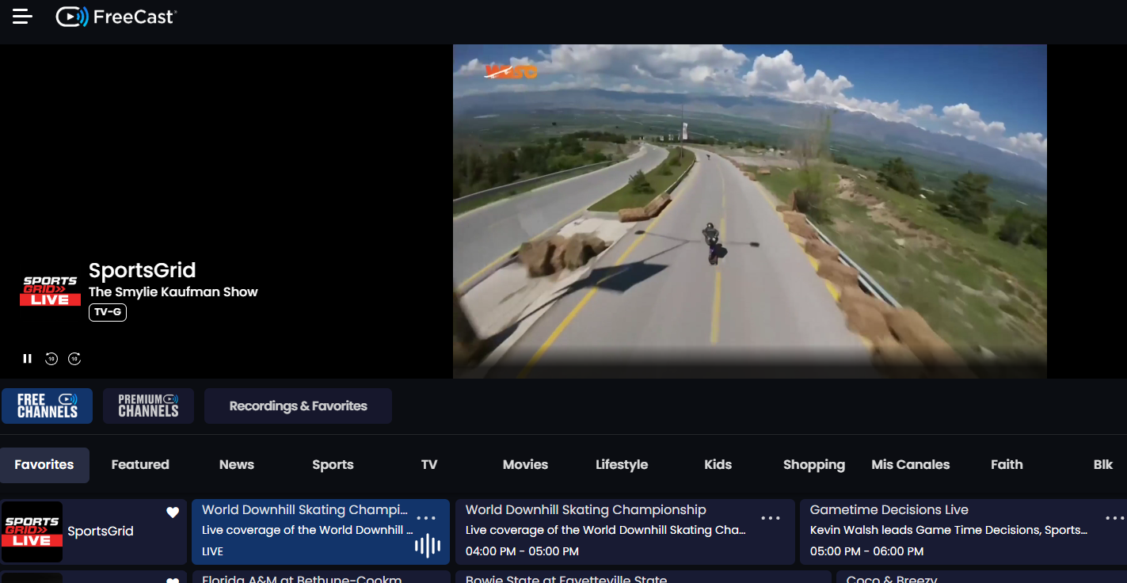Open options for the 04:00 PM World Downhill program
Screen dimensions: 1127x583
[x=771, y=518]
